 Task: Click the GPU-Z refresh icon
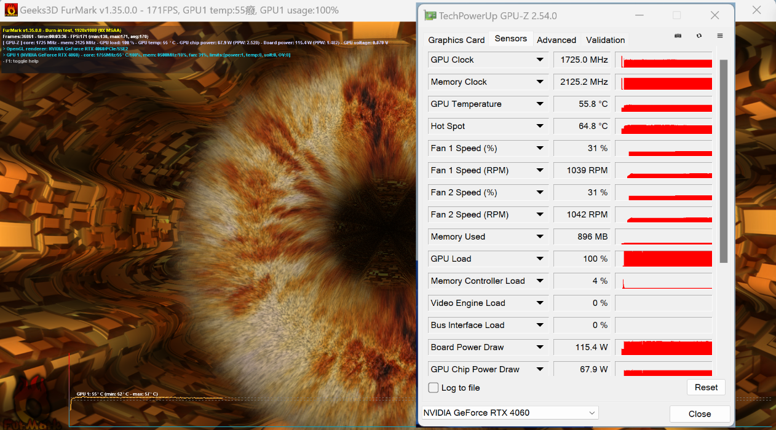coord(699,36)
